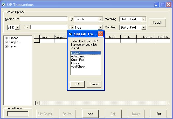The height and width of the screenshot is (119, 173).
Task: Click the grid's left scroll arrow
Action: click(x=38, y=103)
